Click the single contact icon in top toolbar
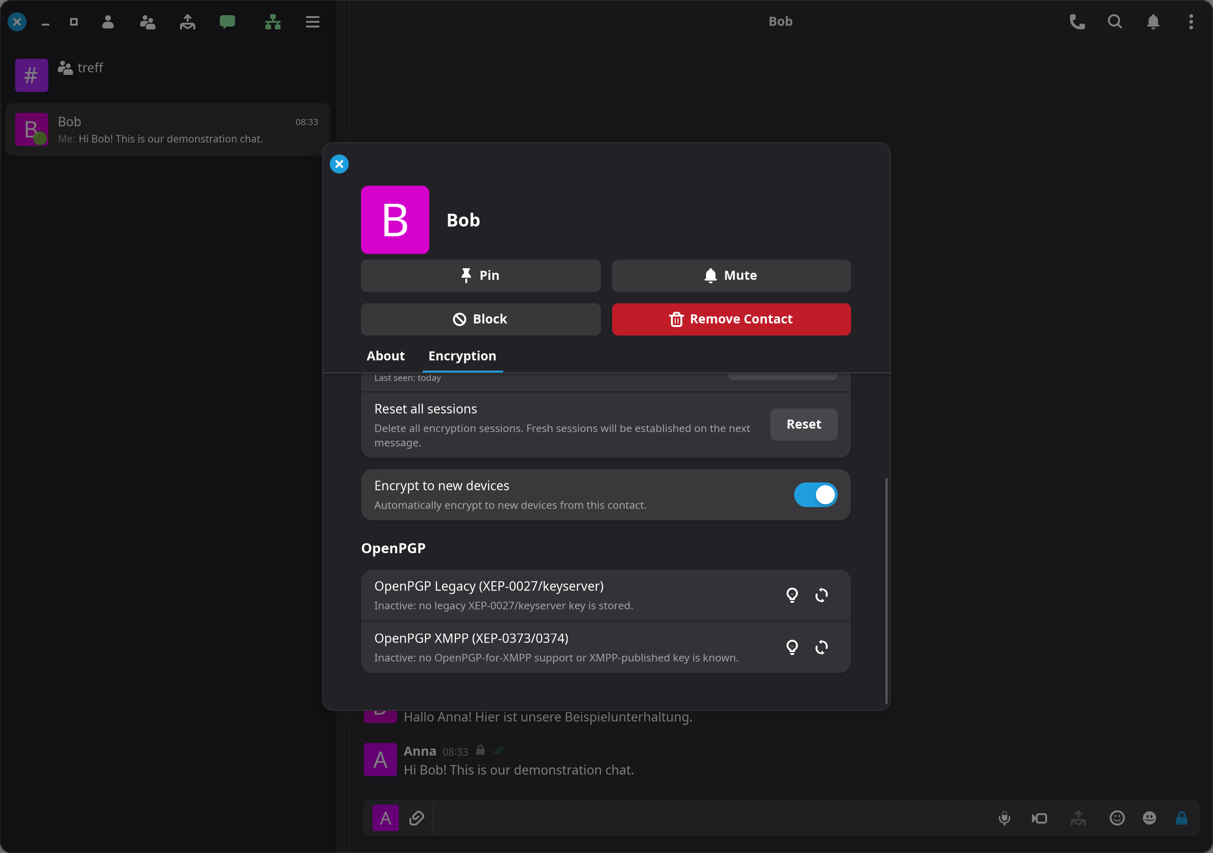This screenshot has height=853, width=1213. pyautogui.click(x=108, y=22)
